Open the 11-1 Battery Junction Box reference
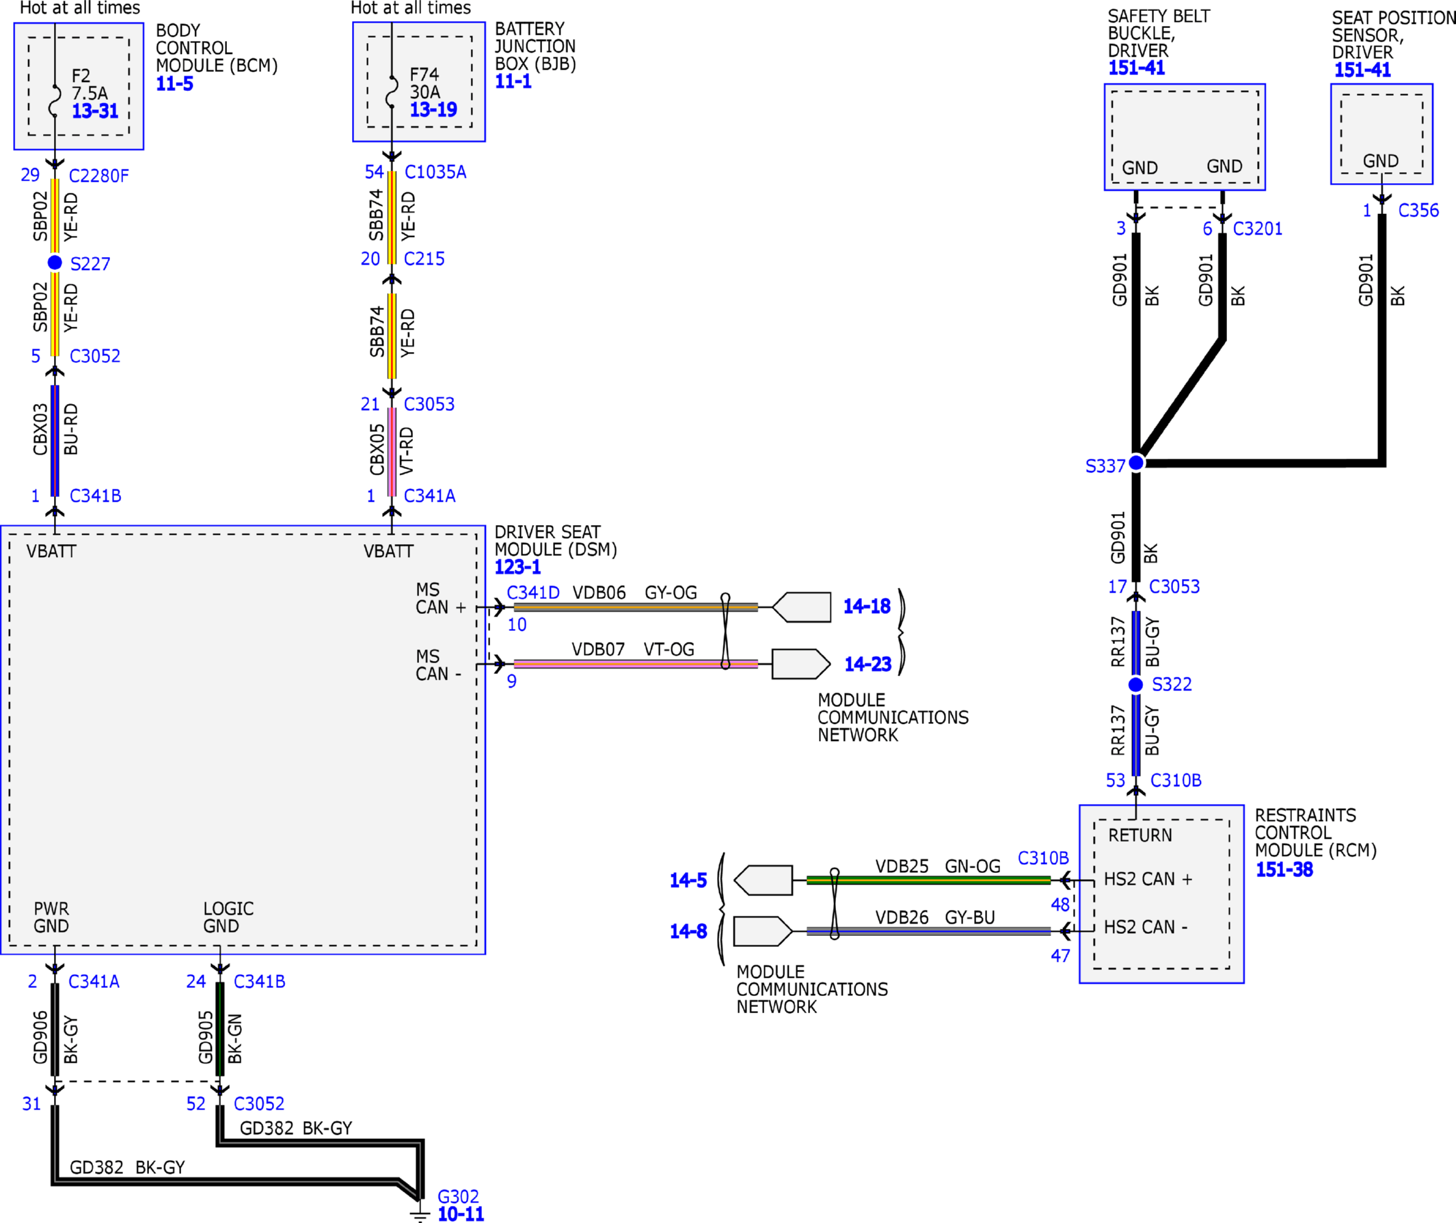1456x1223 pixels. (513, 81)
